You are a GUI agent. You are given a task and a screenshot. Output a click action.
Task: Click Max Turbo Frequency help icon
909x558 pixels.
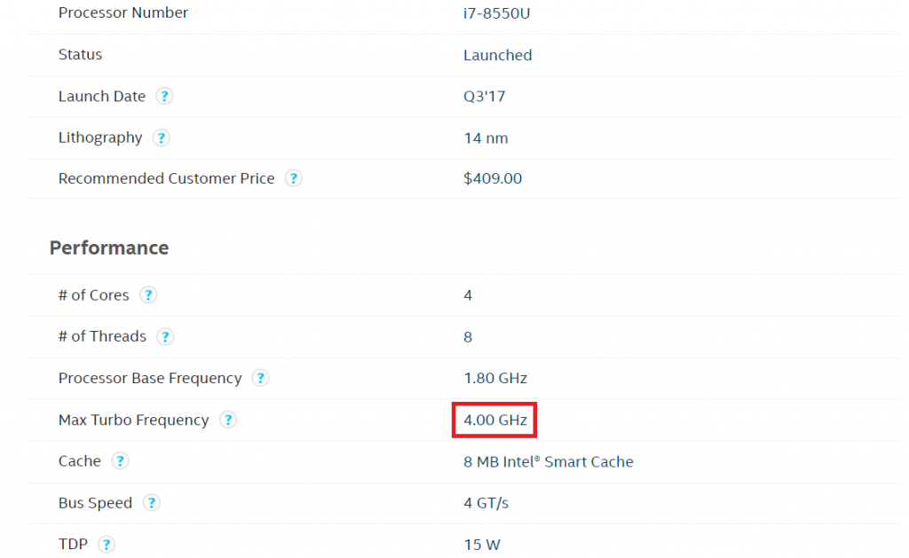(x=228, y=420)
